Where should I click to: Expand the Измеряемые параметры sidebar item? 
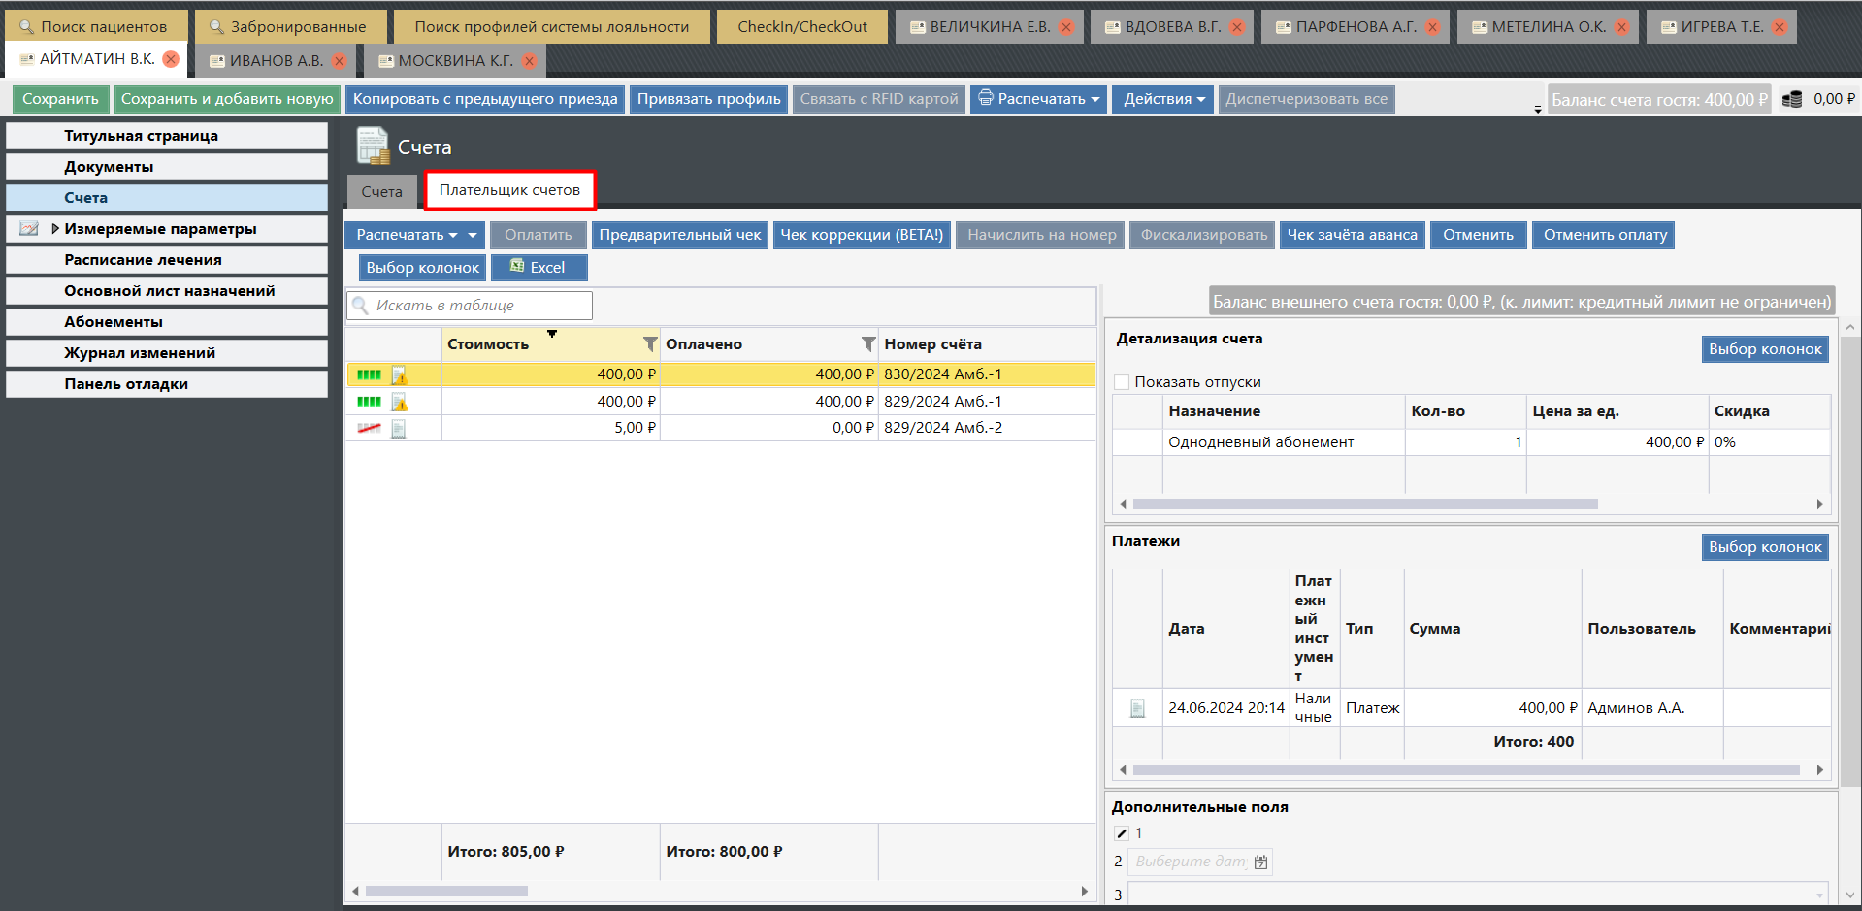[x=55, y=229]
